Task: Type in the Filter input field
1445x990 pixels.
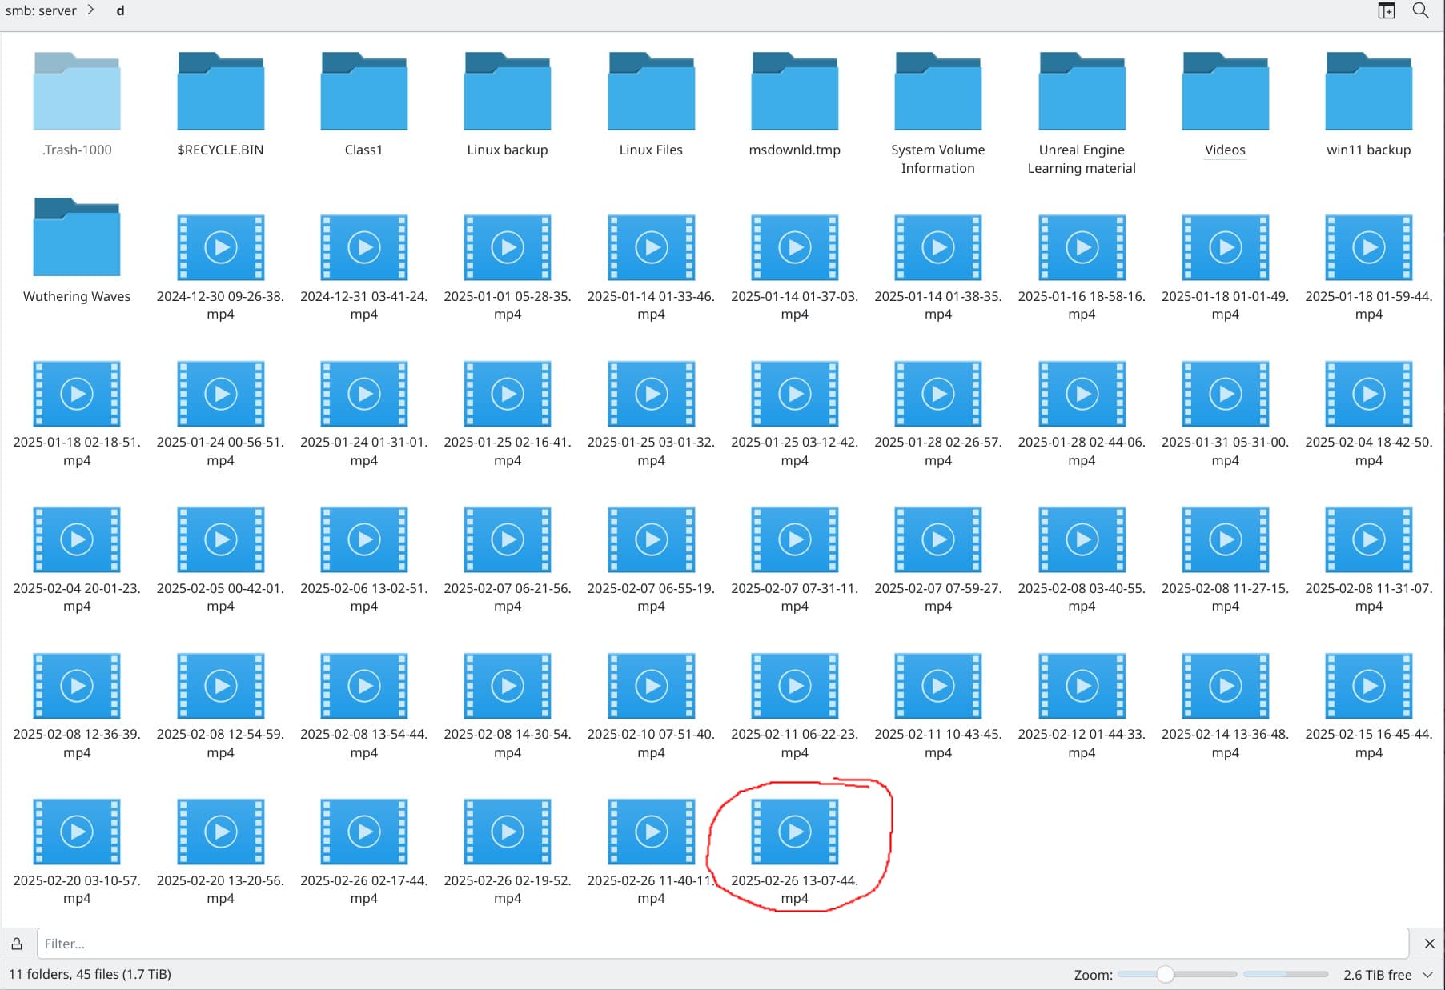Action: click(720, 944)
